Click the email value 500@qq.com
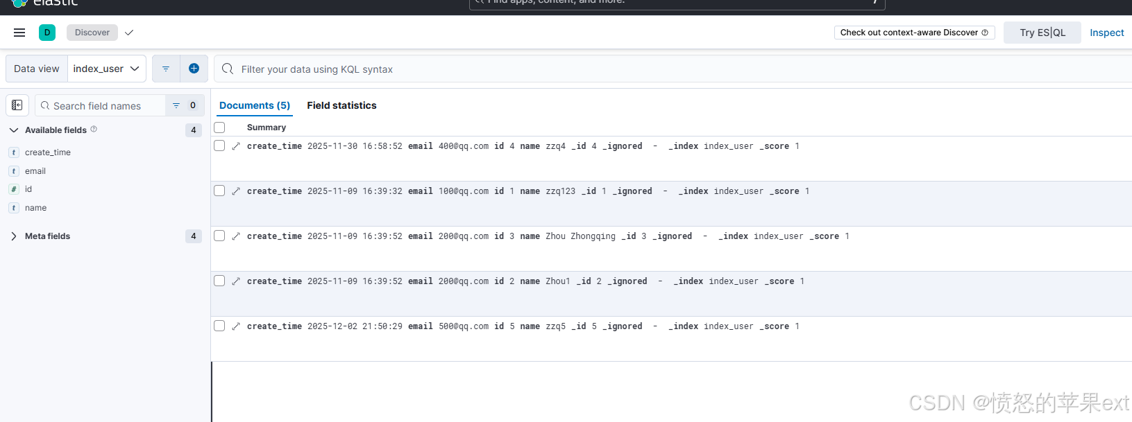Image resolution: width=1132 pixels, height=422 pixels. coord(464,326)
